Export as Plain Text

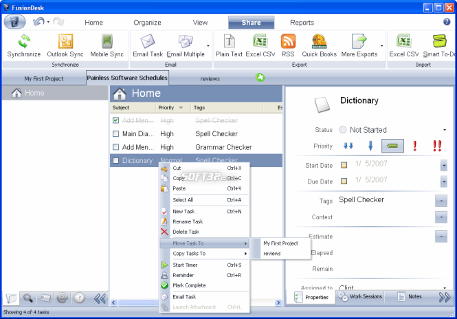(229, 45)
